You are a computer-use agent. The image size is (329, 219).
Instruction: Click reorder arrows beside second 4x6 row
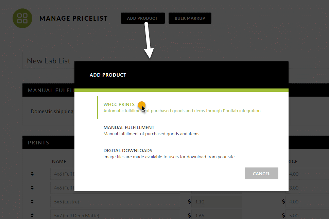(32, 187)
